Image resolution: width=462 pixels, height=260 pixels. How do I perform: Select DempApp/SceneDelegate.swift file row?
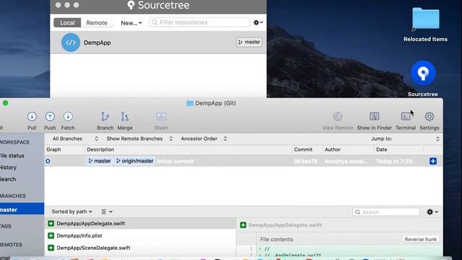(140, 248)
